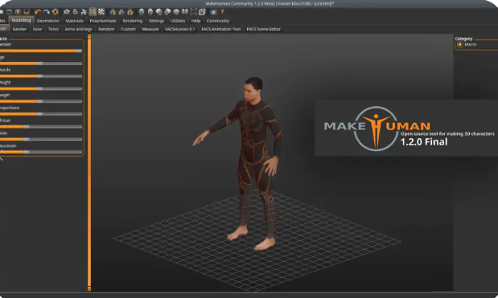Switch to Top view head icon

tap(176, 12)
